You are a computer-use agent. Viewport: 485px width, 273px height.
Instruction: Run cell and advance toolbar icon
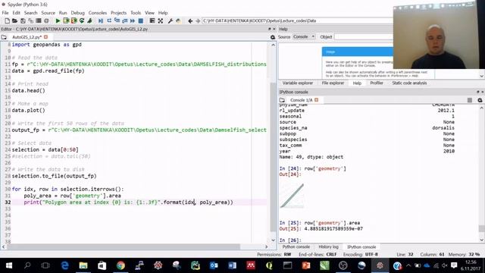pyautogui.click(x=74, y=20)
